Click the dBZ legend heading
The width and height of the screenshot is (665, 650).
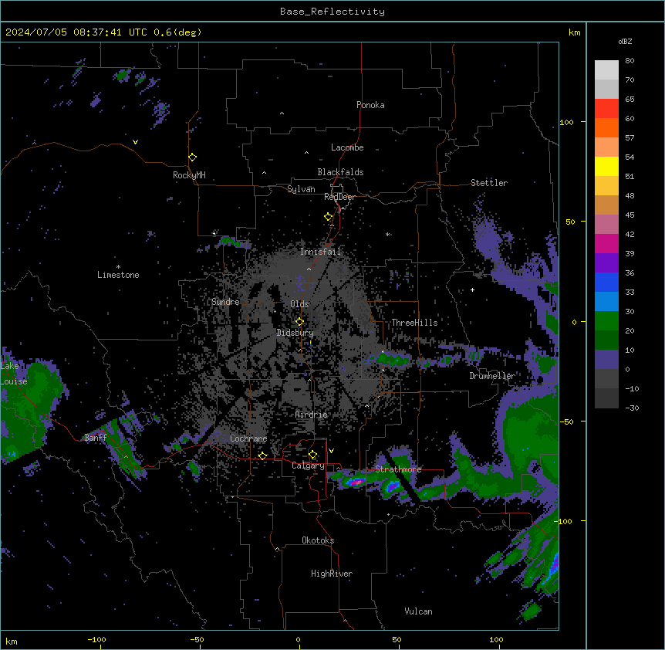click(x=625, y=42)
